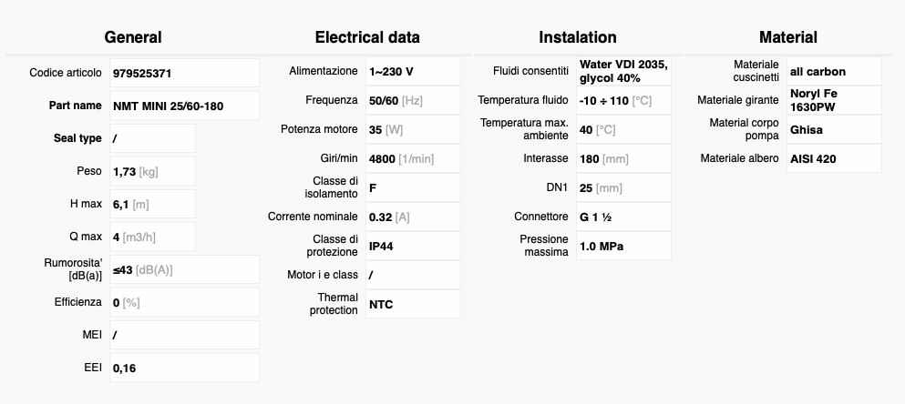Click the Materiale girante Noryl Fe field
This screenshot has width=905, height=404.
(834, 100)
